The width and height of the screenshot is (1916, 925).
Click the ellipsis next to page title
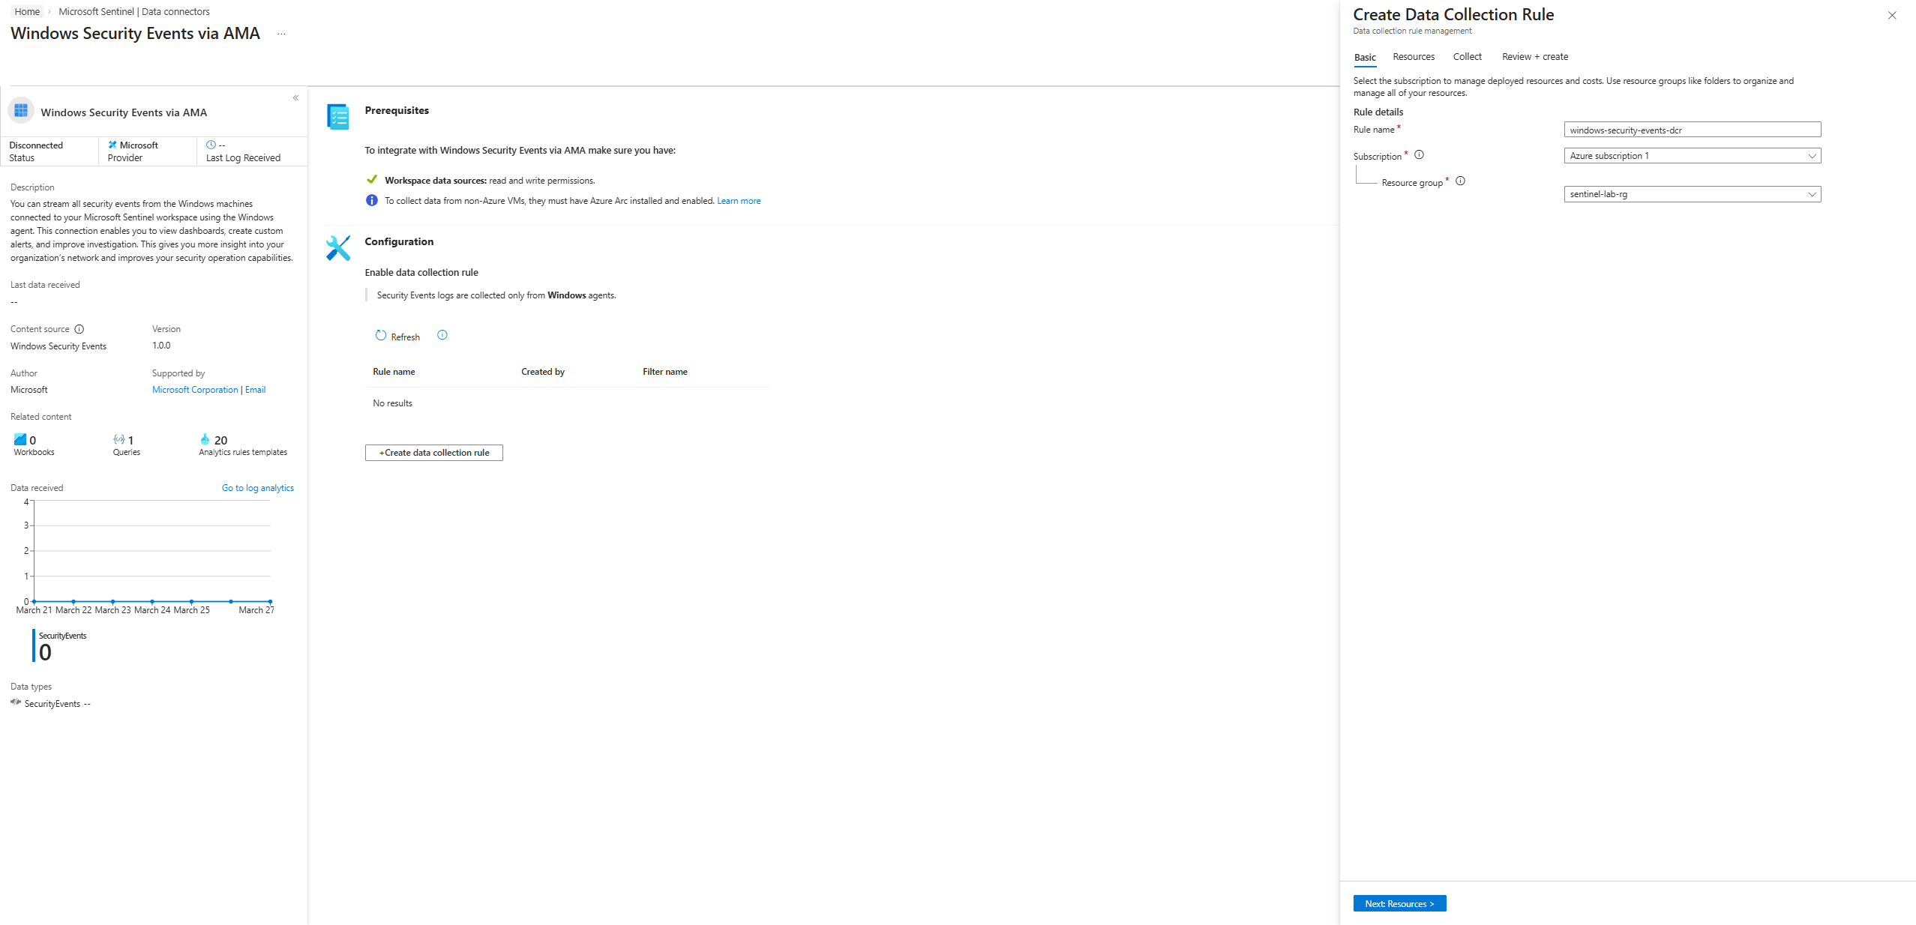(x=281, y=34)
